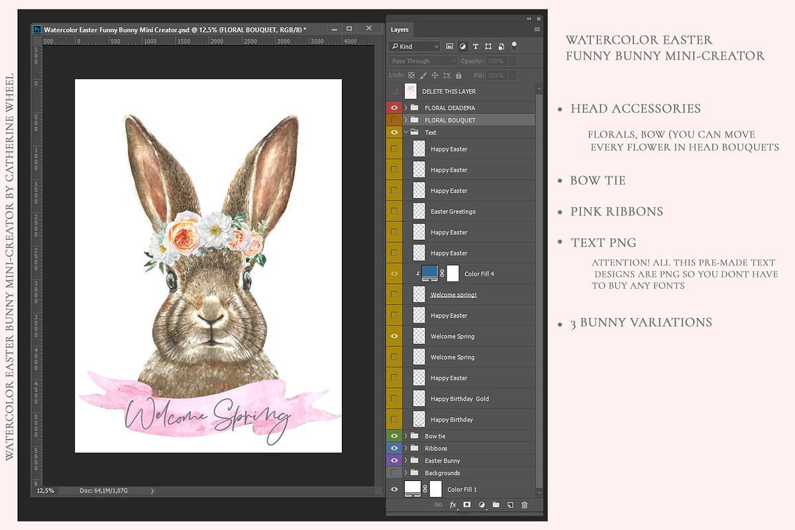Hide the FLORAL DEADEMA group

(394, 107)
